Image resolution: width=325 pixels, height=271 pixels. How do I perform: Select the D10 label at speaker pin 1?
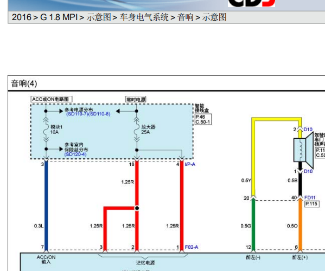point(308,171)
